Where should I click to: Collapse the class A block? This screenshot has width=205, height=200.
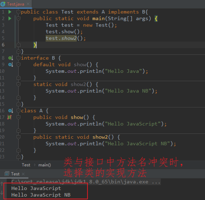point(18,111)
